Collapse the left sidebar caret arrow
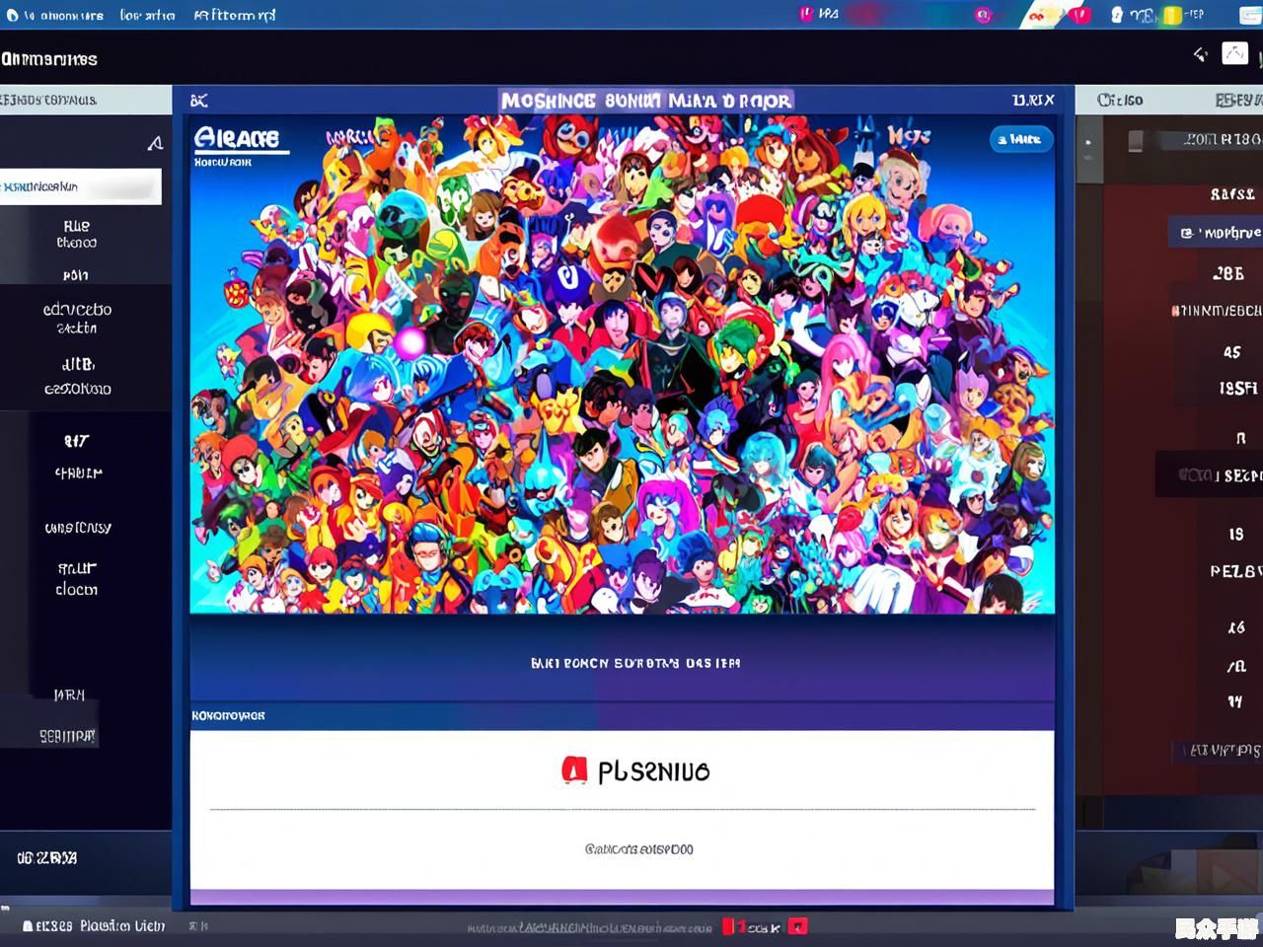Image resolution: width=1263 pixels, height=947 pixels. [x=155, y=144]
